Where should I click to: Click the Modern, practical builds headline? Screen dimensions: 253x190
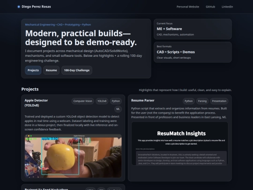pyautogui.click(x=81, y=38)
